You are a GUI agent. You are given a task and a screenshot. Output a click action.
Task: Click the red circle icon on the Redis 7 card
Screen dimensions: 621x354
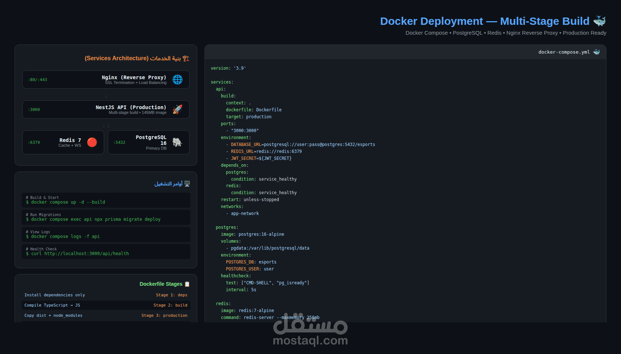(92, 142)
